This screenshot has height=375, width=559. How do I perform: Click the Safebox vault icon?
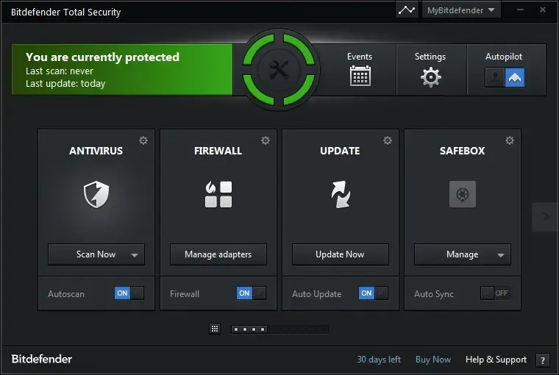[463, 194]
